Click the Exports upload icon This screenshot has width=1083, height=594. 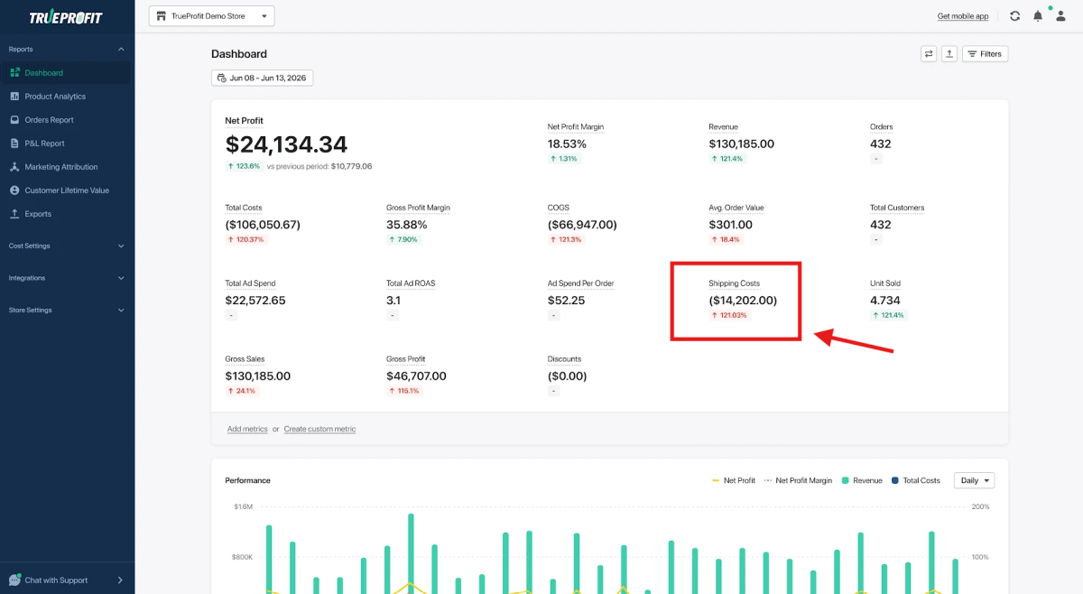15,214
